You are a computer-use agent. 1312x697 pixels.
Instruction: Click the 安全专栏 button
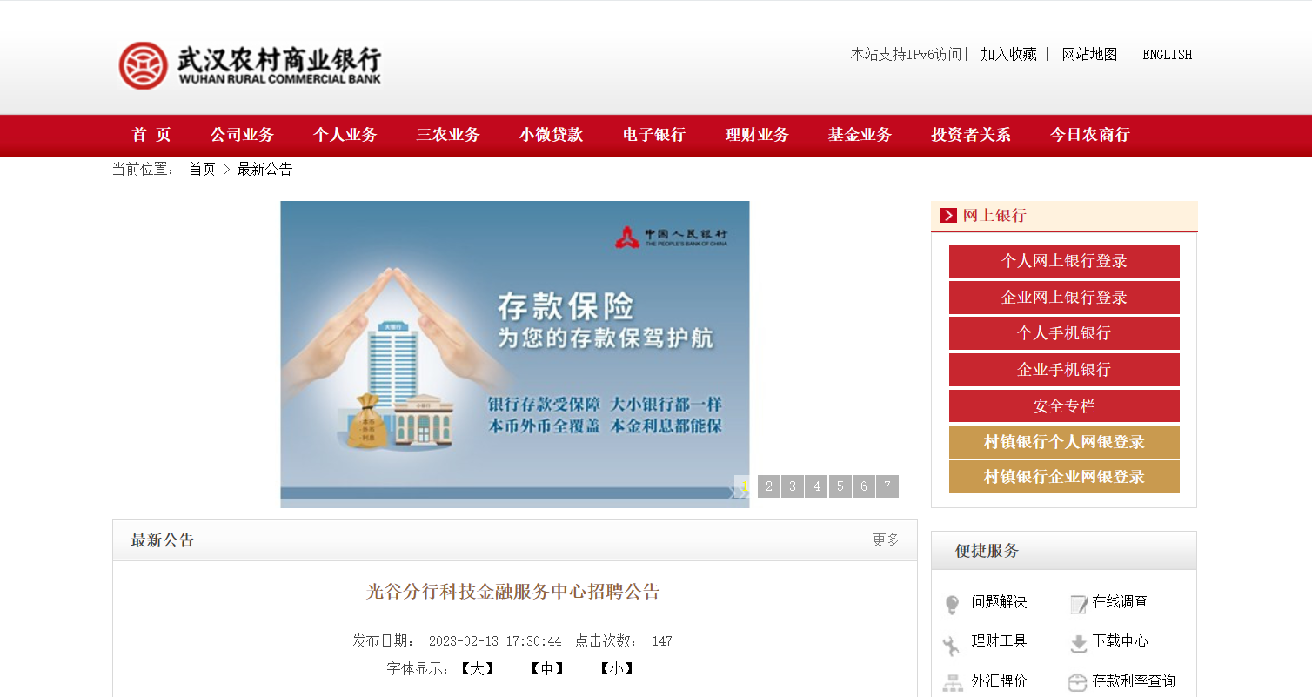[x=1064, y=406]
